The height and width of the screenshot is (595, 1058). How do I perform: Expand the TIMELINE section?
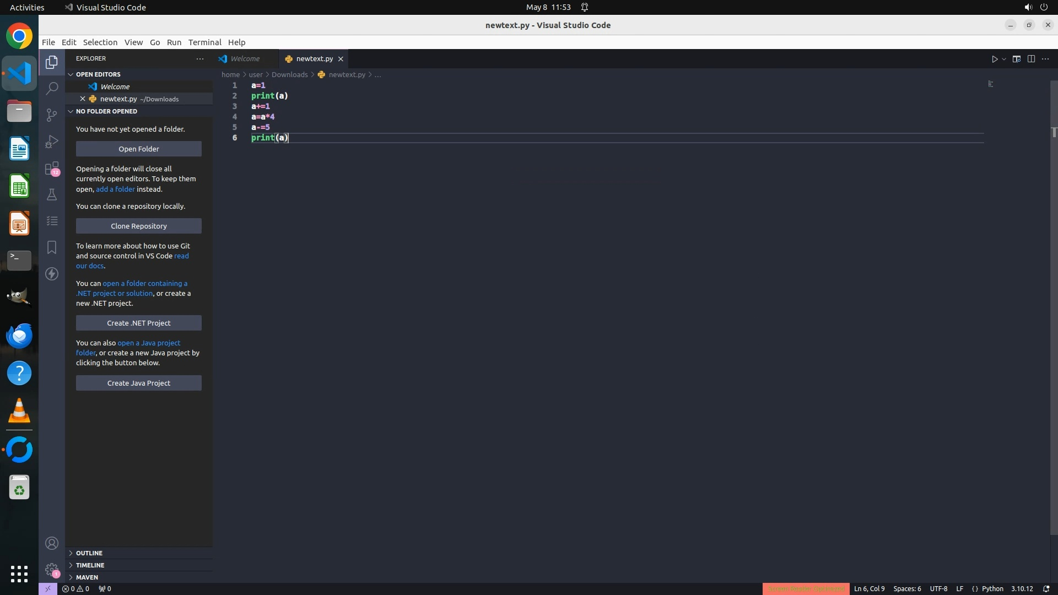coord(90,565)
